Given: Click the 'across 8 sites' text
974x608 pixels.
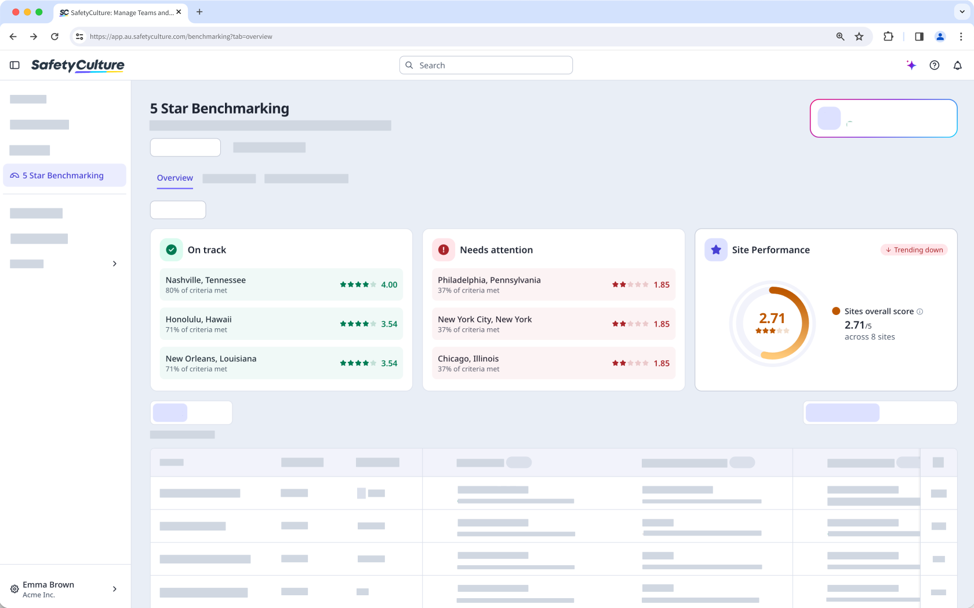Looking at the screenshot, I should [870, 337].
